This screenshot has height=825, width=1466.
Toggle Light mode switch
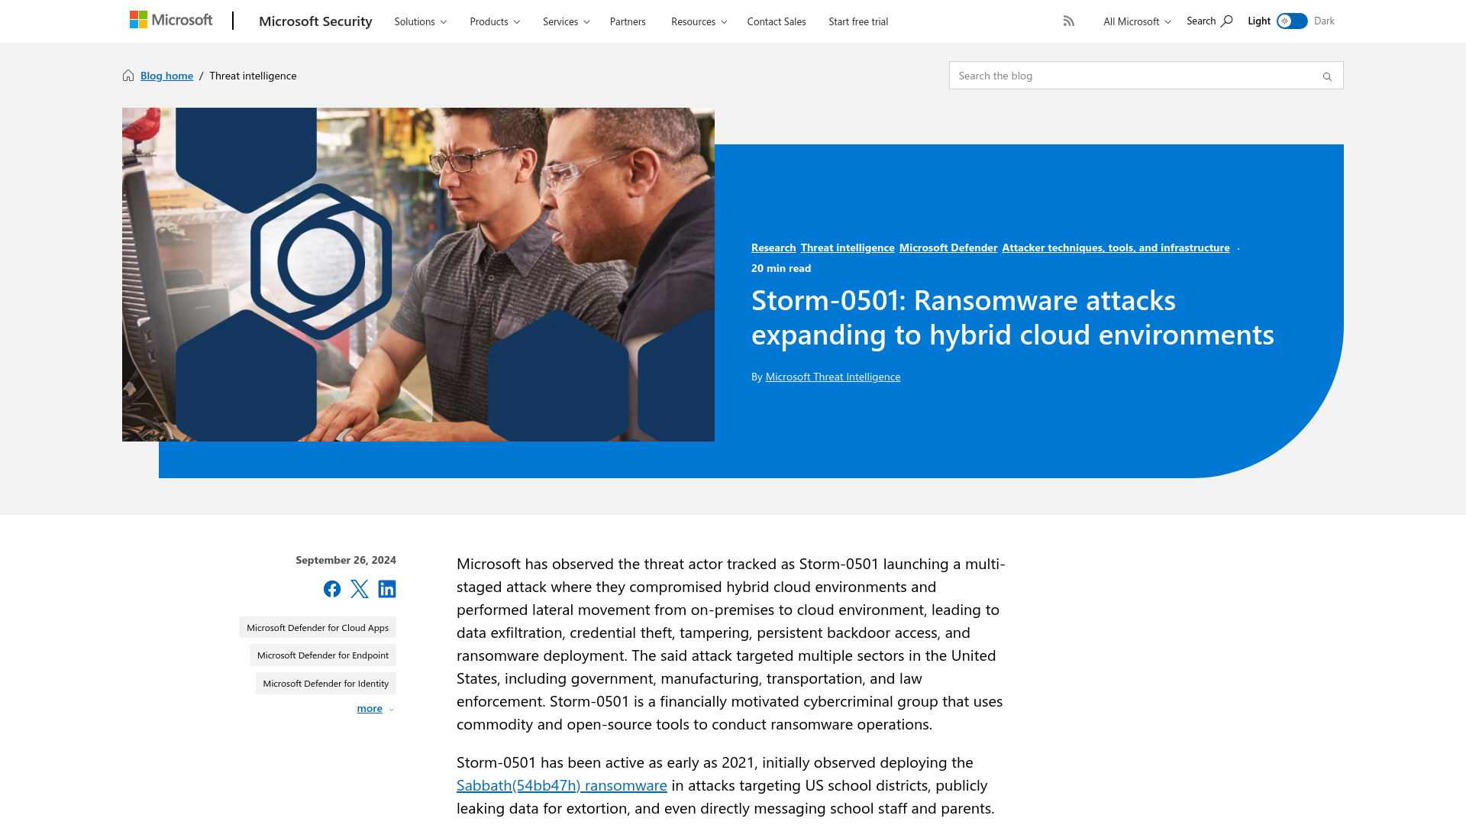point(1292,21)
